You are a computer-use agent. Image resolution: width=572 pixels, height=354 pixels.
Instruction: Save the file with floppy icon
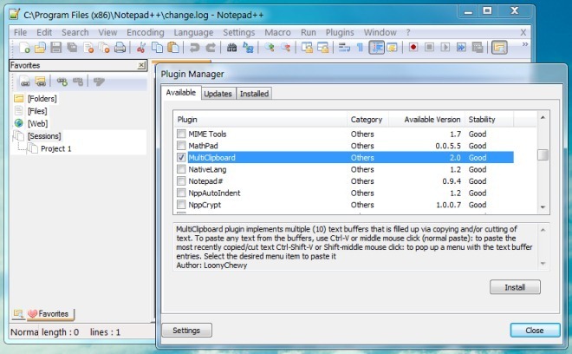tap(55, 48)
